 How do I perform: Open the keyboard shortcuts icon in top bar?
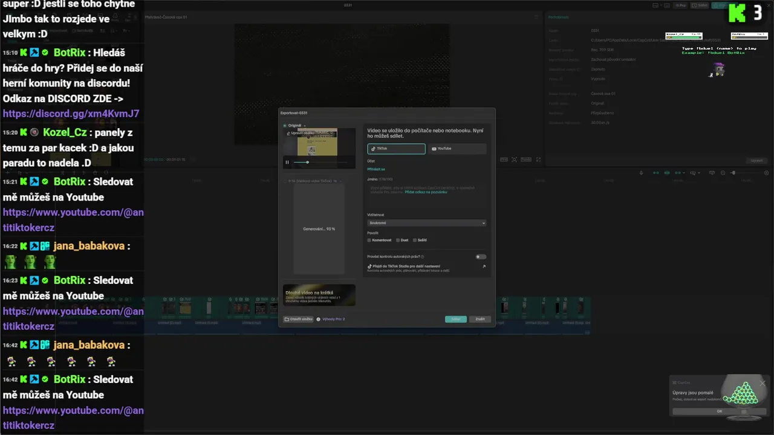point(667,5)
